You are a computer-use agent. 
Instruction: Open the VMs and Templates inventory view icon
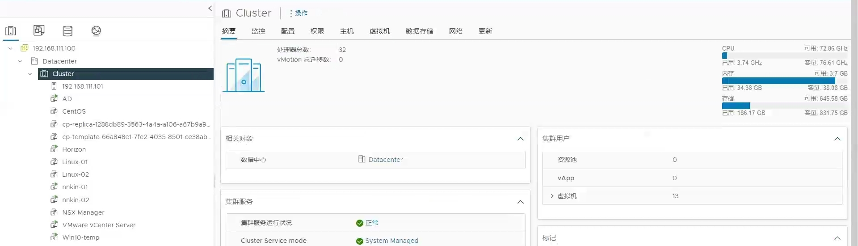click(x=39, y=30)
